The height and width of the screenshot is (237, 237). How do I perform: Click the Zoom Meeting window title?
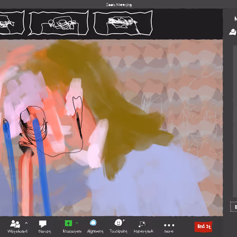(119, 5)
